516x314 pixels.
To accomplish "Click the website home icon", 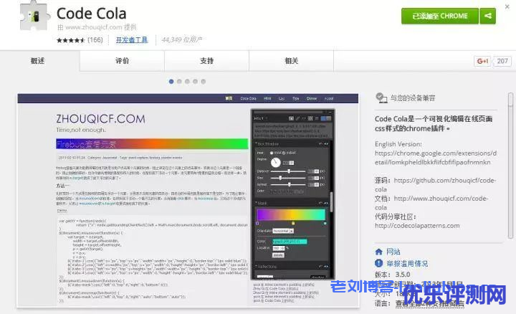I will click(379, 252).
